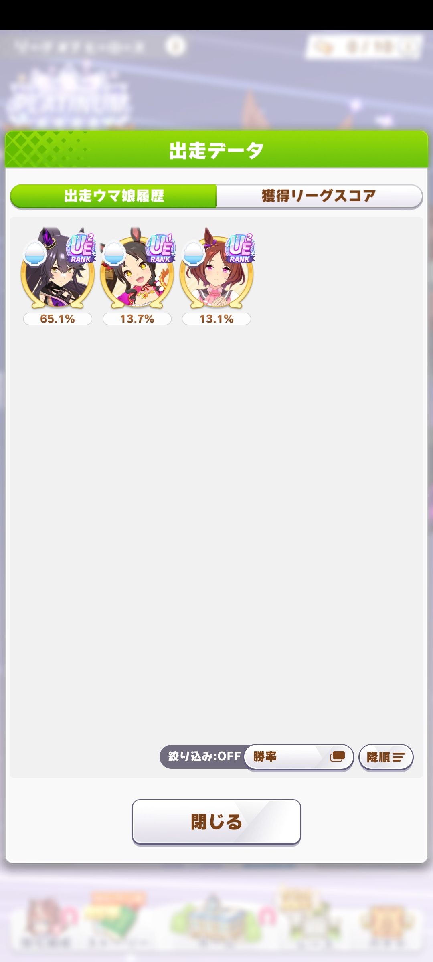
Task: Click the 13.7% win rate label
Action: [137, 319]
